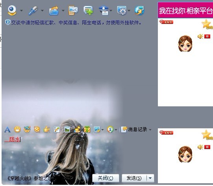This screenshot has width=213, height=186.
Task: Open remote desktop gear monitor icon
Action: click(x=122, y=11)
